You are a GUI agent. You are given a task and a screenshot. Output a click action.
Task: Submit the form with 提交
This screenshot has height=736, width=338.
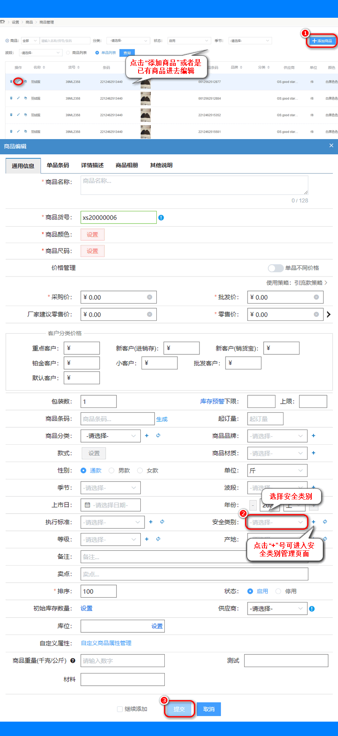click(x=179, y=709)
